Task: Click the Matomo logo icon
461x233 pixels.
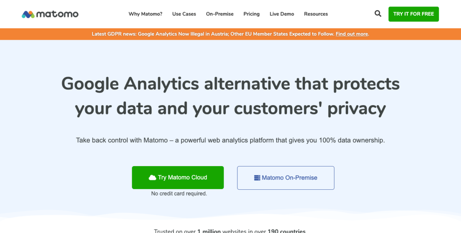Action: pos(28,15)
